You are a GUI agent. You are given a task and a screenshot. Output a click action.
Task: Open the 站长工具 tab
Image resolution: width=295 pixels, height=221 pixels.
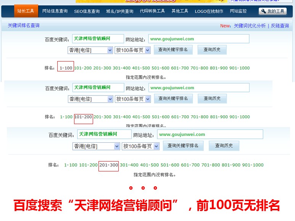tap(26, 11)
